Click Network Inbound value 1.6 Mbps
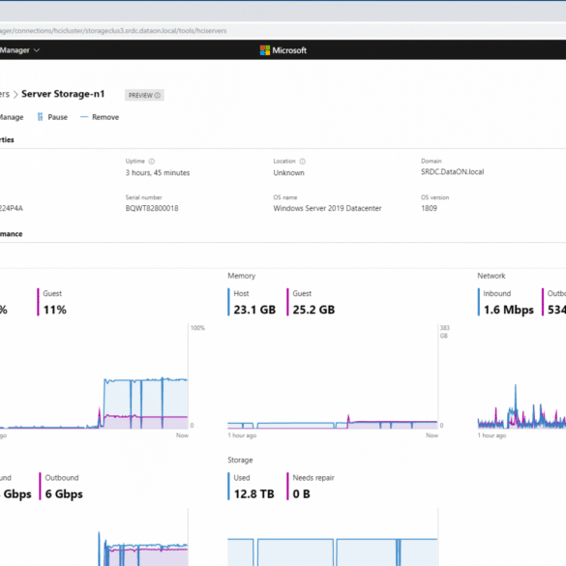566x566 pixels. (509, 310)
